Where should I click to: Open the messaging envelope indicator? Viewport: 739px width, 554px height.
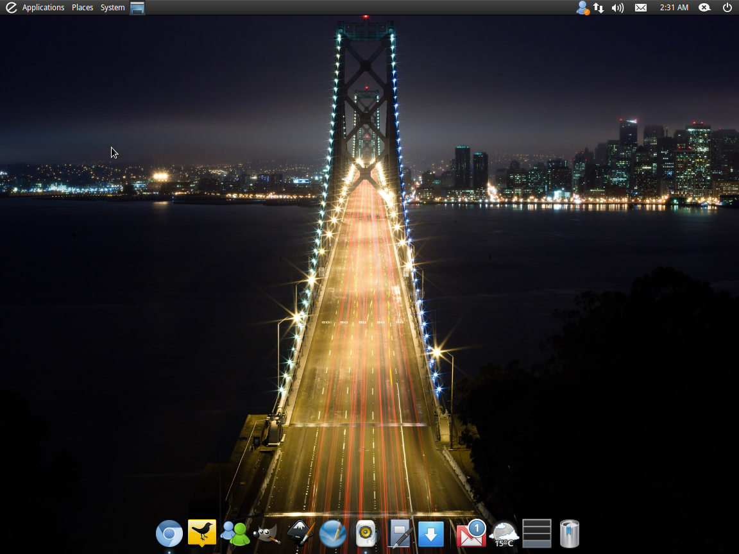(640, 8)
